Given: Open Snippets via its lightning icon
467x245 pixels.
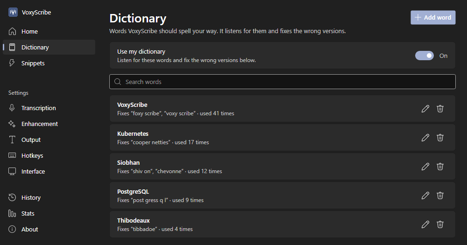Looking at the screenshot, I should click(12, 63).
